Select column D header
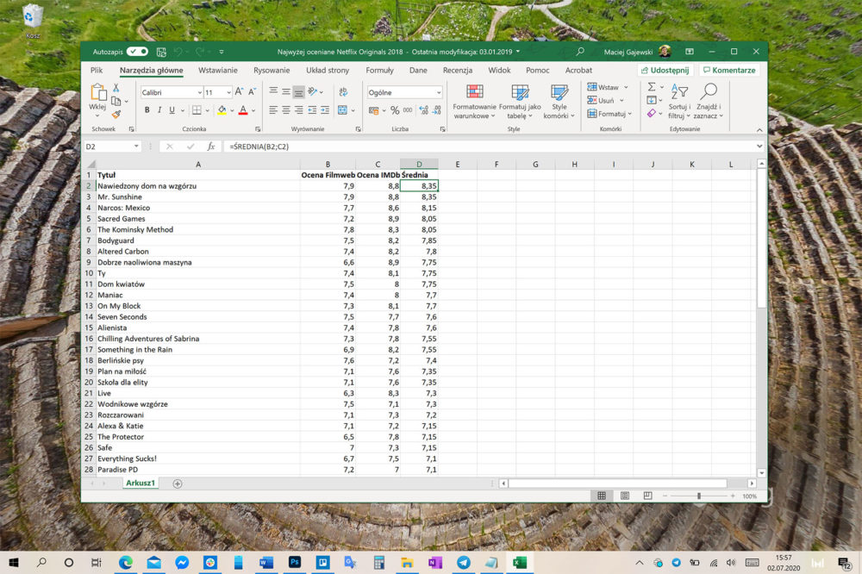This screenshot has width=862, height=574. click(x=419, y=164)
